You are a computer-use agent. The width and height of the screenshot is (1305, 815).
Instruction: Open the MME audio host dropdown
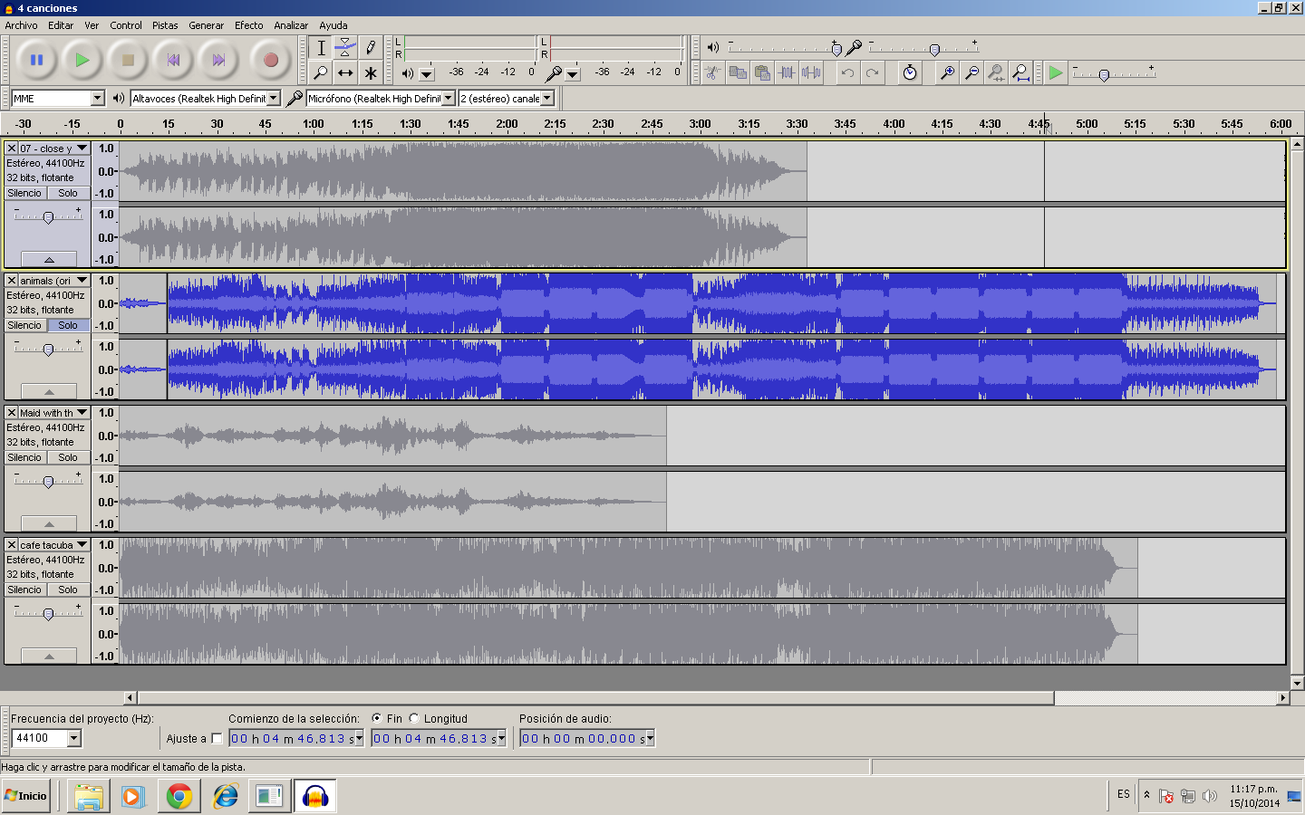[97, 98]
